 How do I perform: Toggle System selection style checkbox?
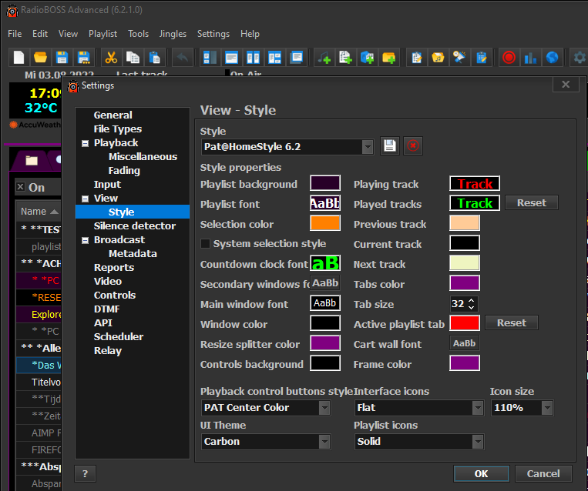tap(205, 244)
